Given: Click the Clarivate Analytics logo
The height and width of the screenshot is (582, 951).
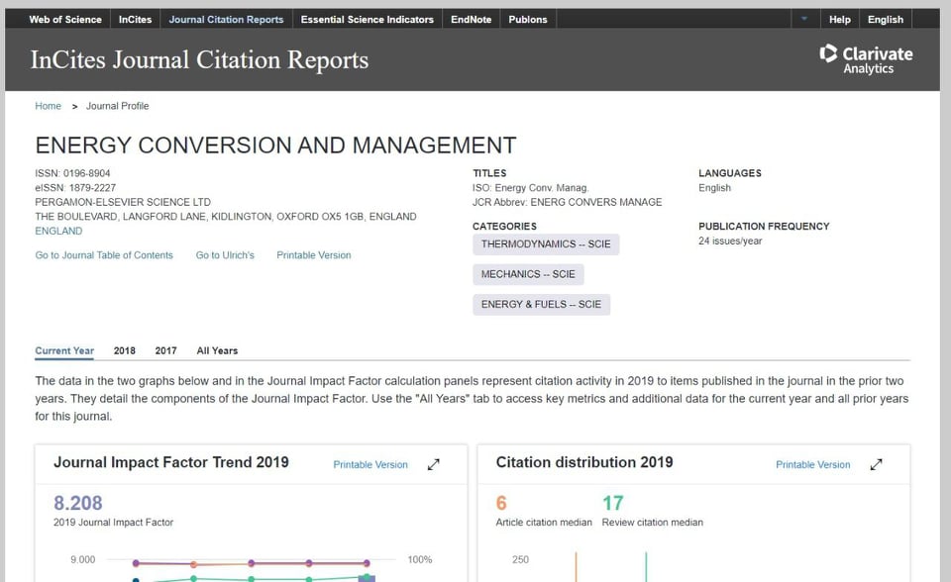Looking at the screenshot, I should click(x=866, y=59).
